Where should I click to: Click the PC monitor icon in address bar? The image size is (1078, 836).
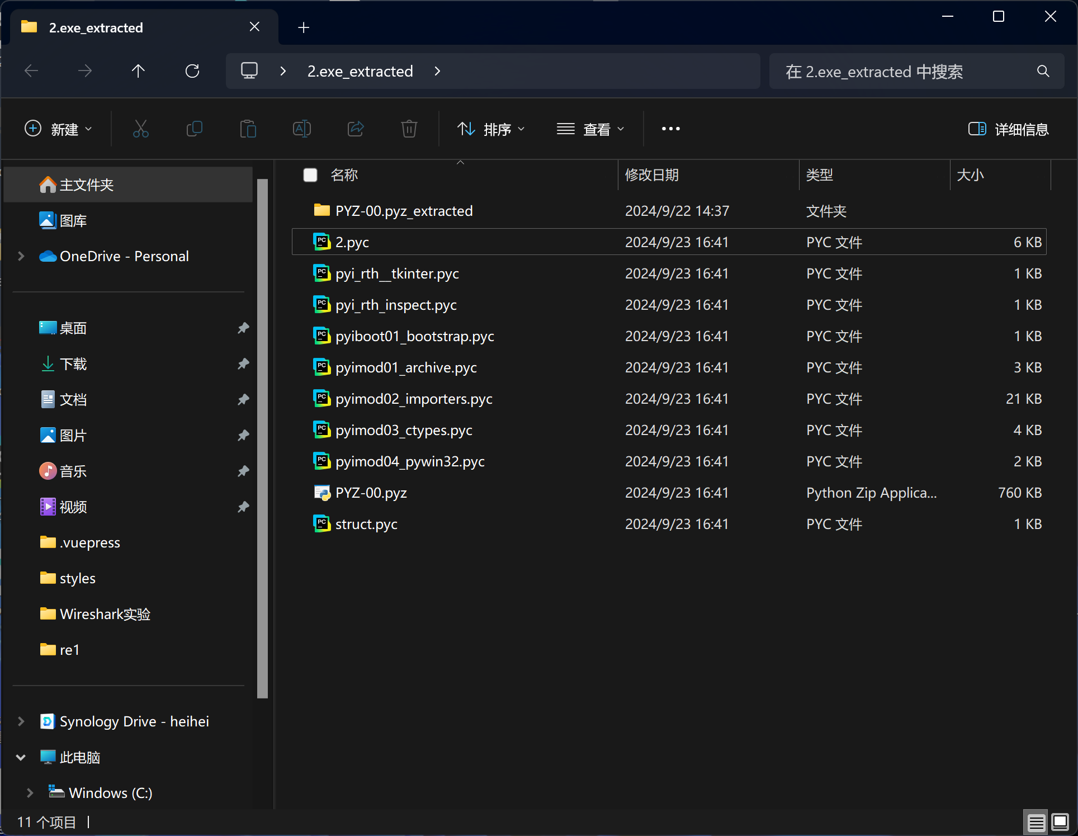pos(249,71)
